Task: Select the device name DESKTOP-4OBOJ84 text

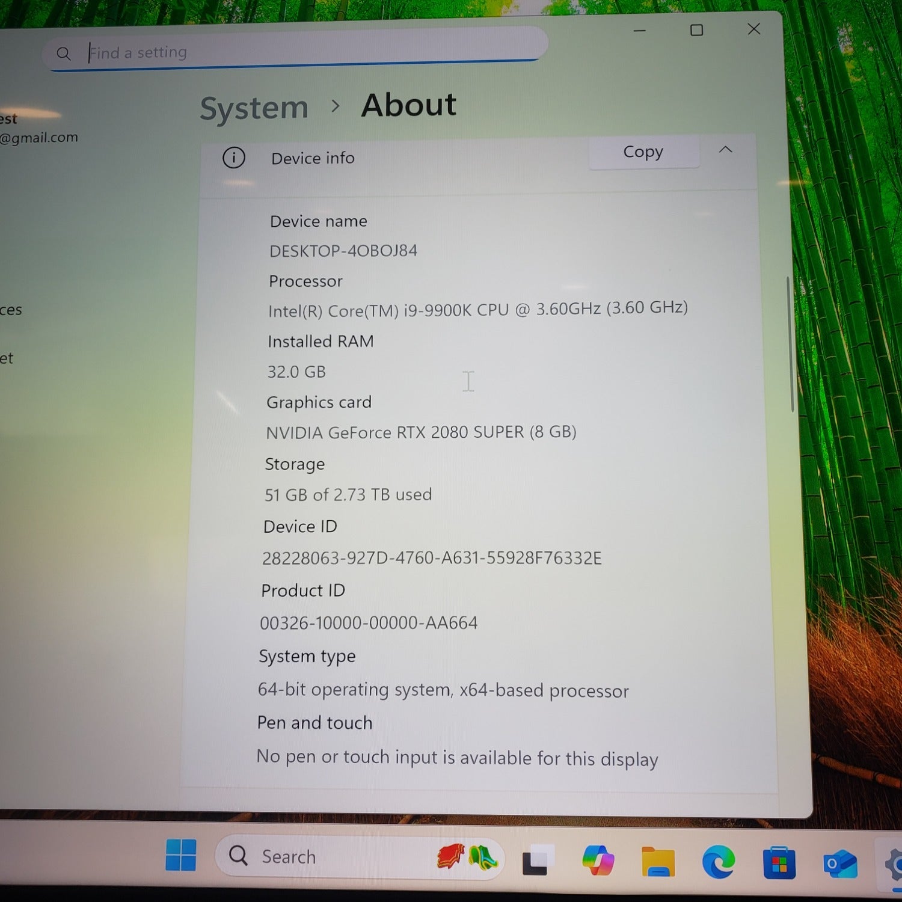Action: click(x=343, y=251)
